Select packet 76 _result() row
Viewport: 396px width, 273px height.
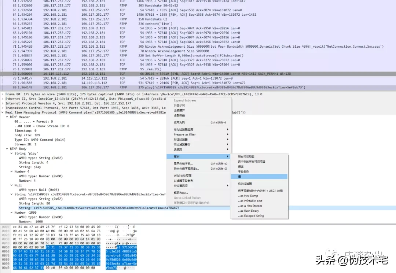pyautogui.click(x=198, y=69)
